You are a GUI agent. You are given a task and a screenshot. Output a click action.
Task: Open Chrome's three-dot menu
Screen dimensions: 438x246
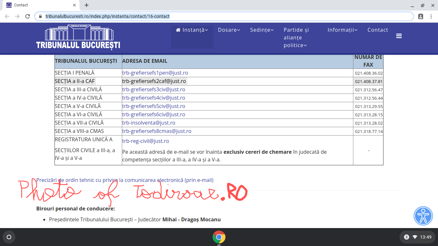431,16
